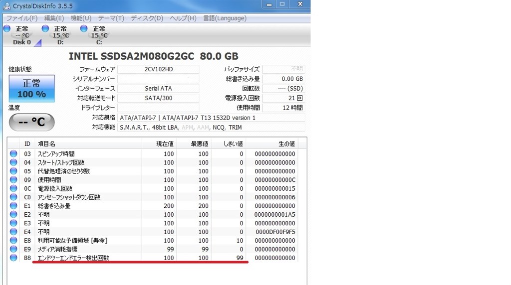
Task: Click the 対応機能 S.M.A.R.T. features field
Action: point(212,128)
